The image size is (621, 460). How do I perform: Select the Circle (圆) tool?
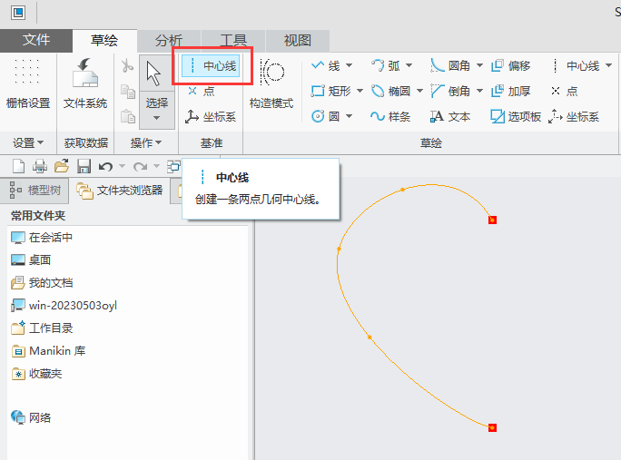(326, 116)
